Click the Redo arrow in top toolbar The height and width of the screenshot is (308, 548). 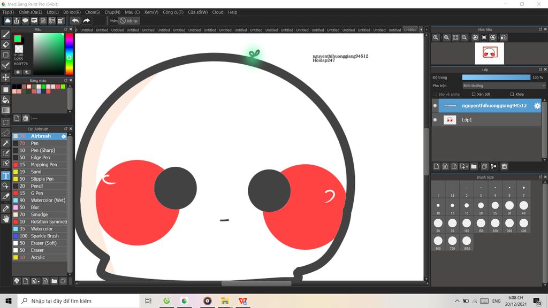[x=86, y=21]
